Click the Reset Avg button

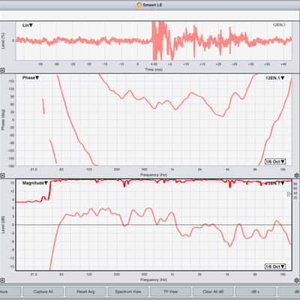click(x=85, y=292)
